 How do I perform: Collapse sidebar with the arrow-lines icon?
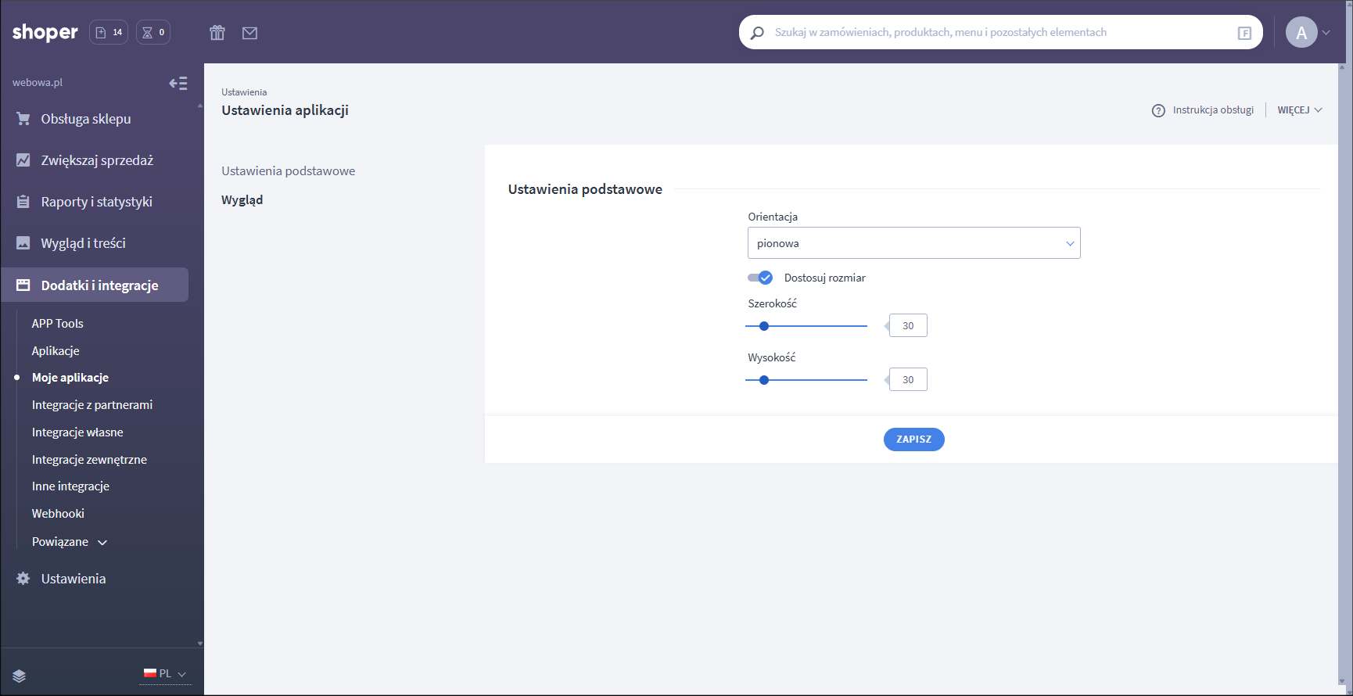(178, 83)
